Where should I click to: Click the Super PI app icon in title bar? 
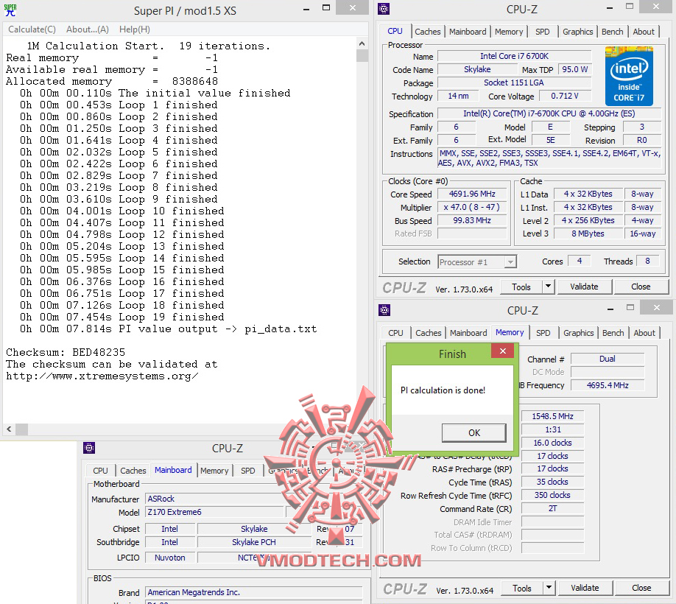click(10, 10)
